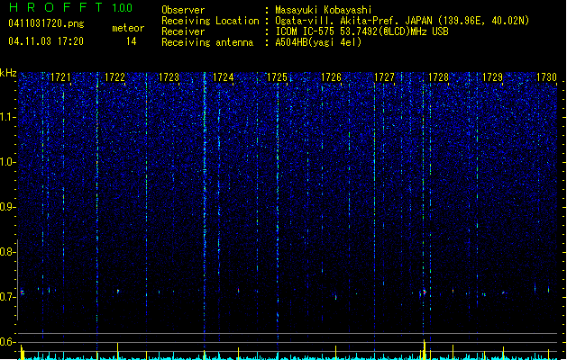Click the 1726 time marker
Screen dimensions: 567x360
[331, 77]
